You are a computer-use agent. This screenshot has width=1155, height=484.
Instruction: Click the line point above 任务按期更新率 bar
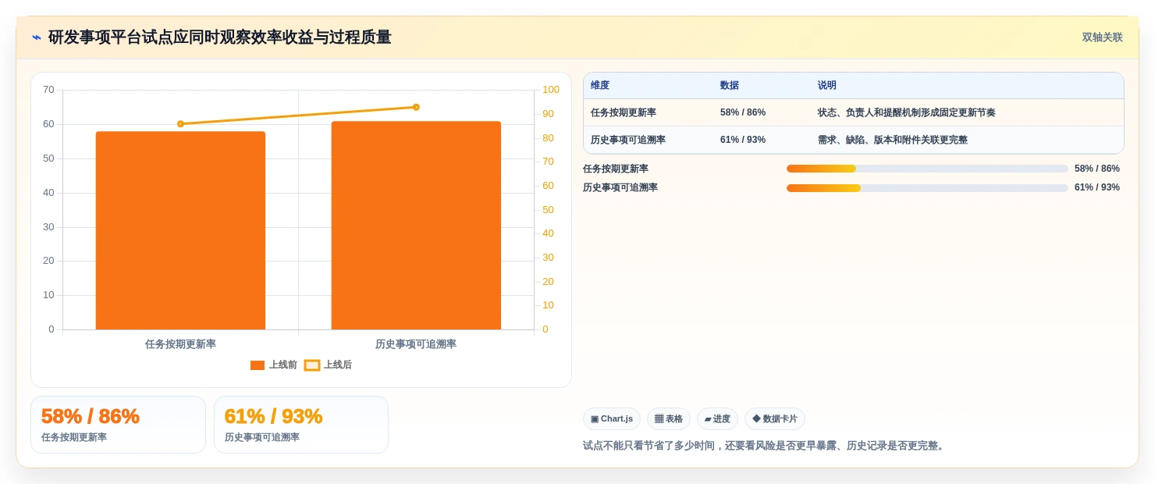point(180,124)
